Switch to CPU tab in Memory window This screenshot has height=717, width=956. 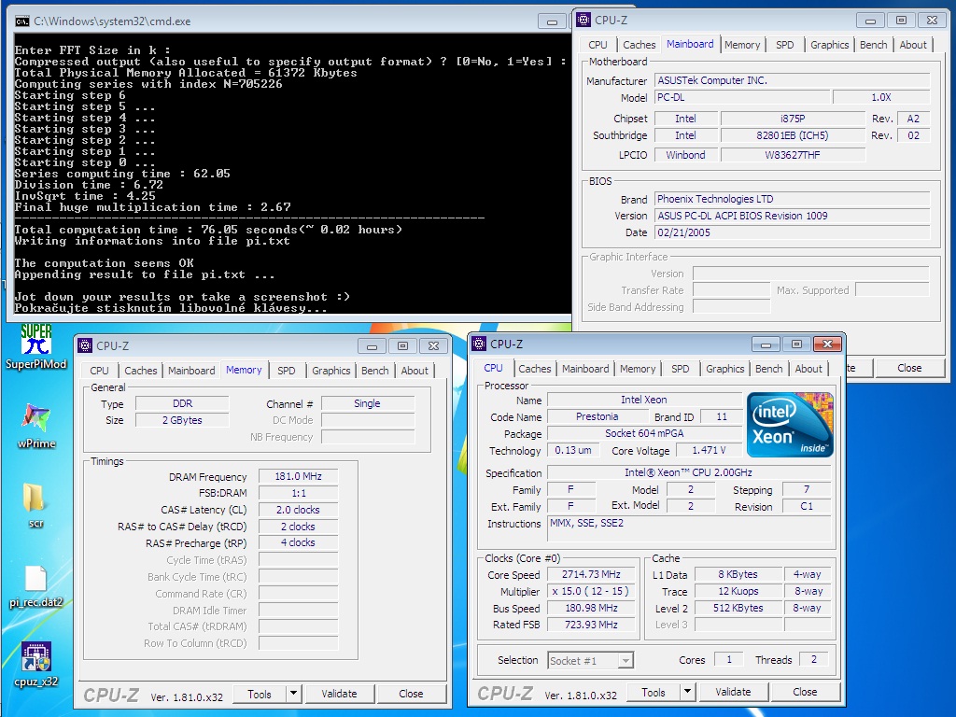click(99, 371)
